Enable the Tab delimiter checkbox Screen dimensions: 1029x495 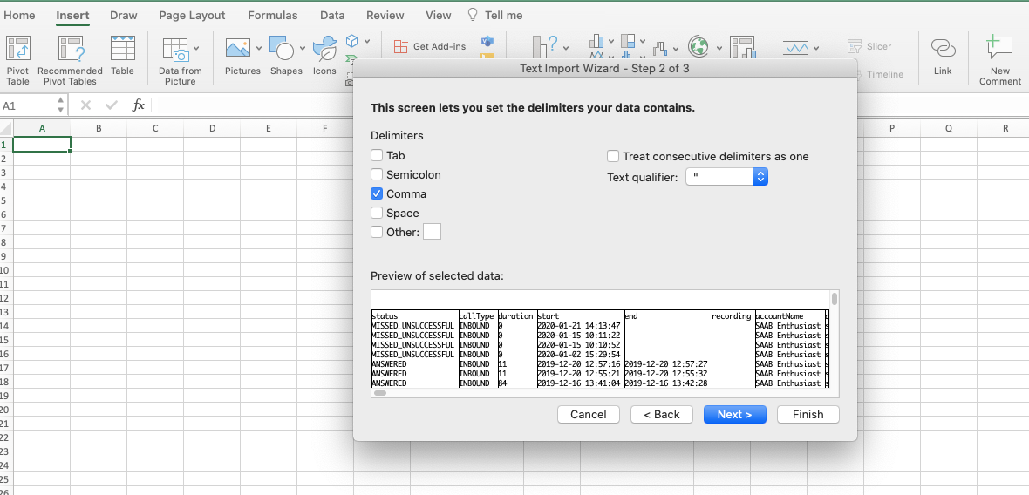(x=377, y=156)
